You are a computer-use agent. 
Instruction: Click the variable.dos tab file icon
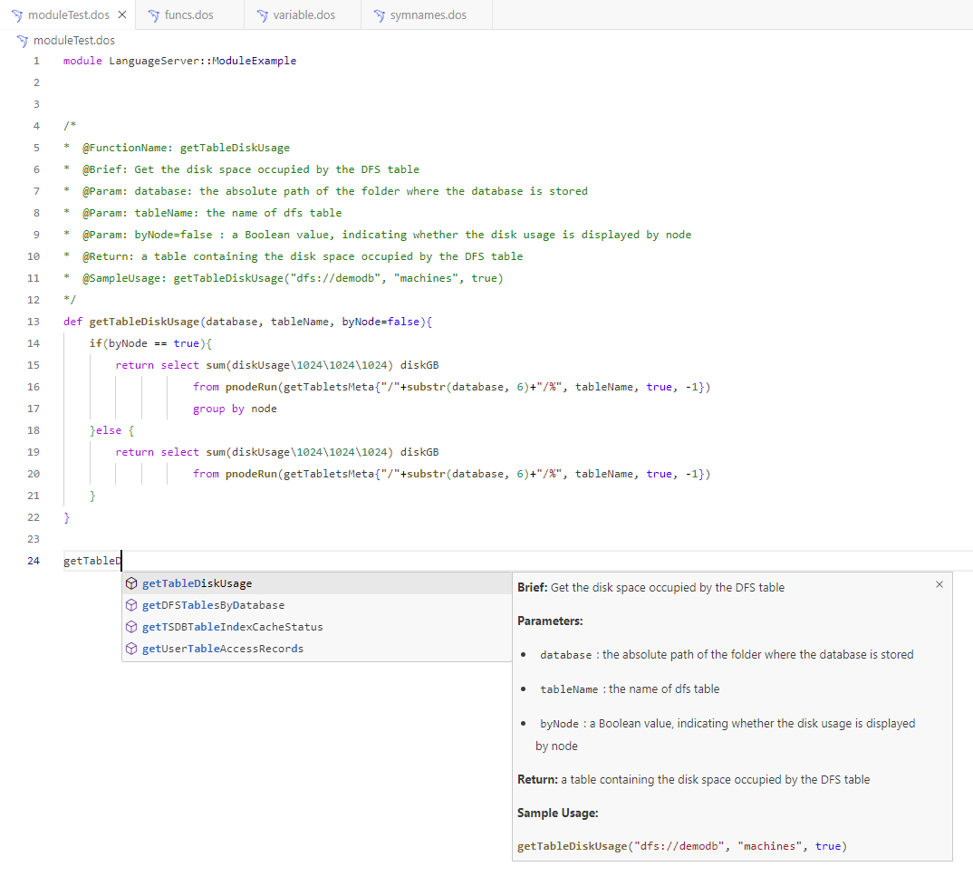[x=262, y=15]
